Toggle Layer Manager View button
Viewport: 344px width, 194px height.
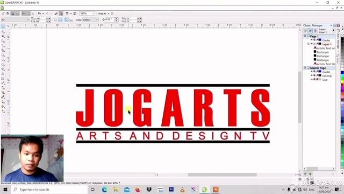point(316,31)
